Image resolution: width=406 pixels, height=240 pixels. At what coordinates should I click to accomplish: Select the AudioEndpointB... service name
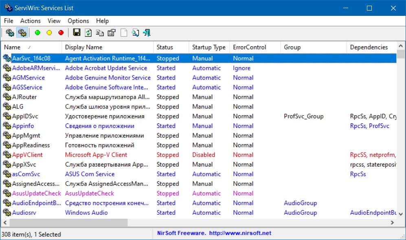37,203
